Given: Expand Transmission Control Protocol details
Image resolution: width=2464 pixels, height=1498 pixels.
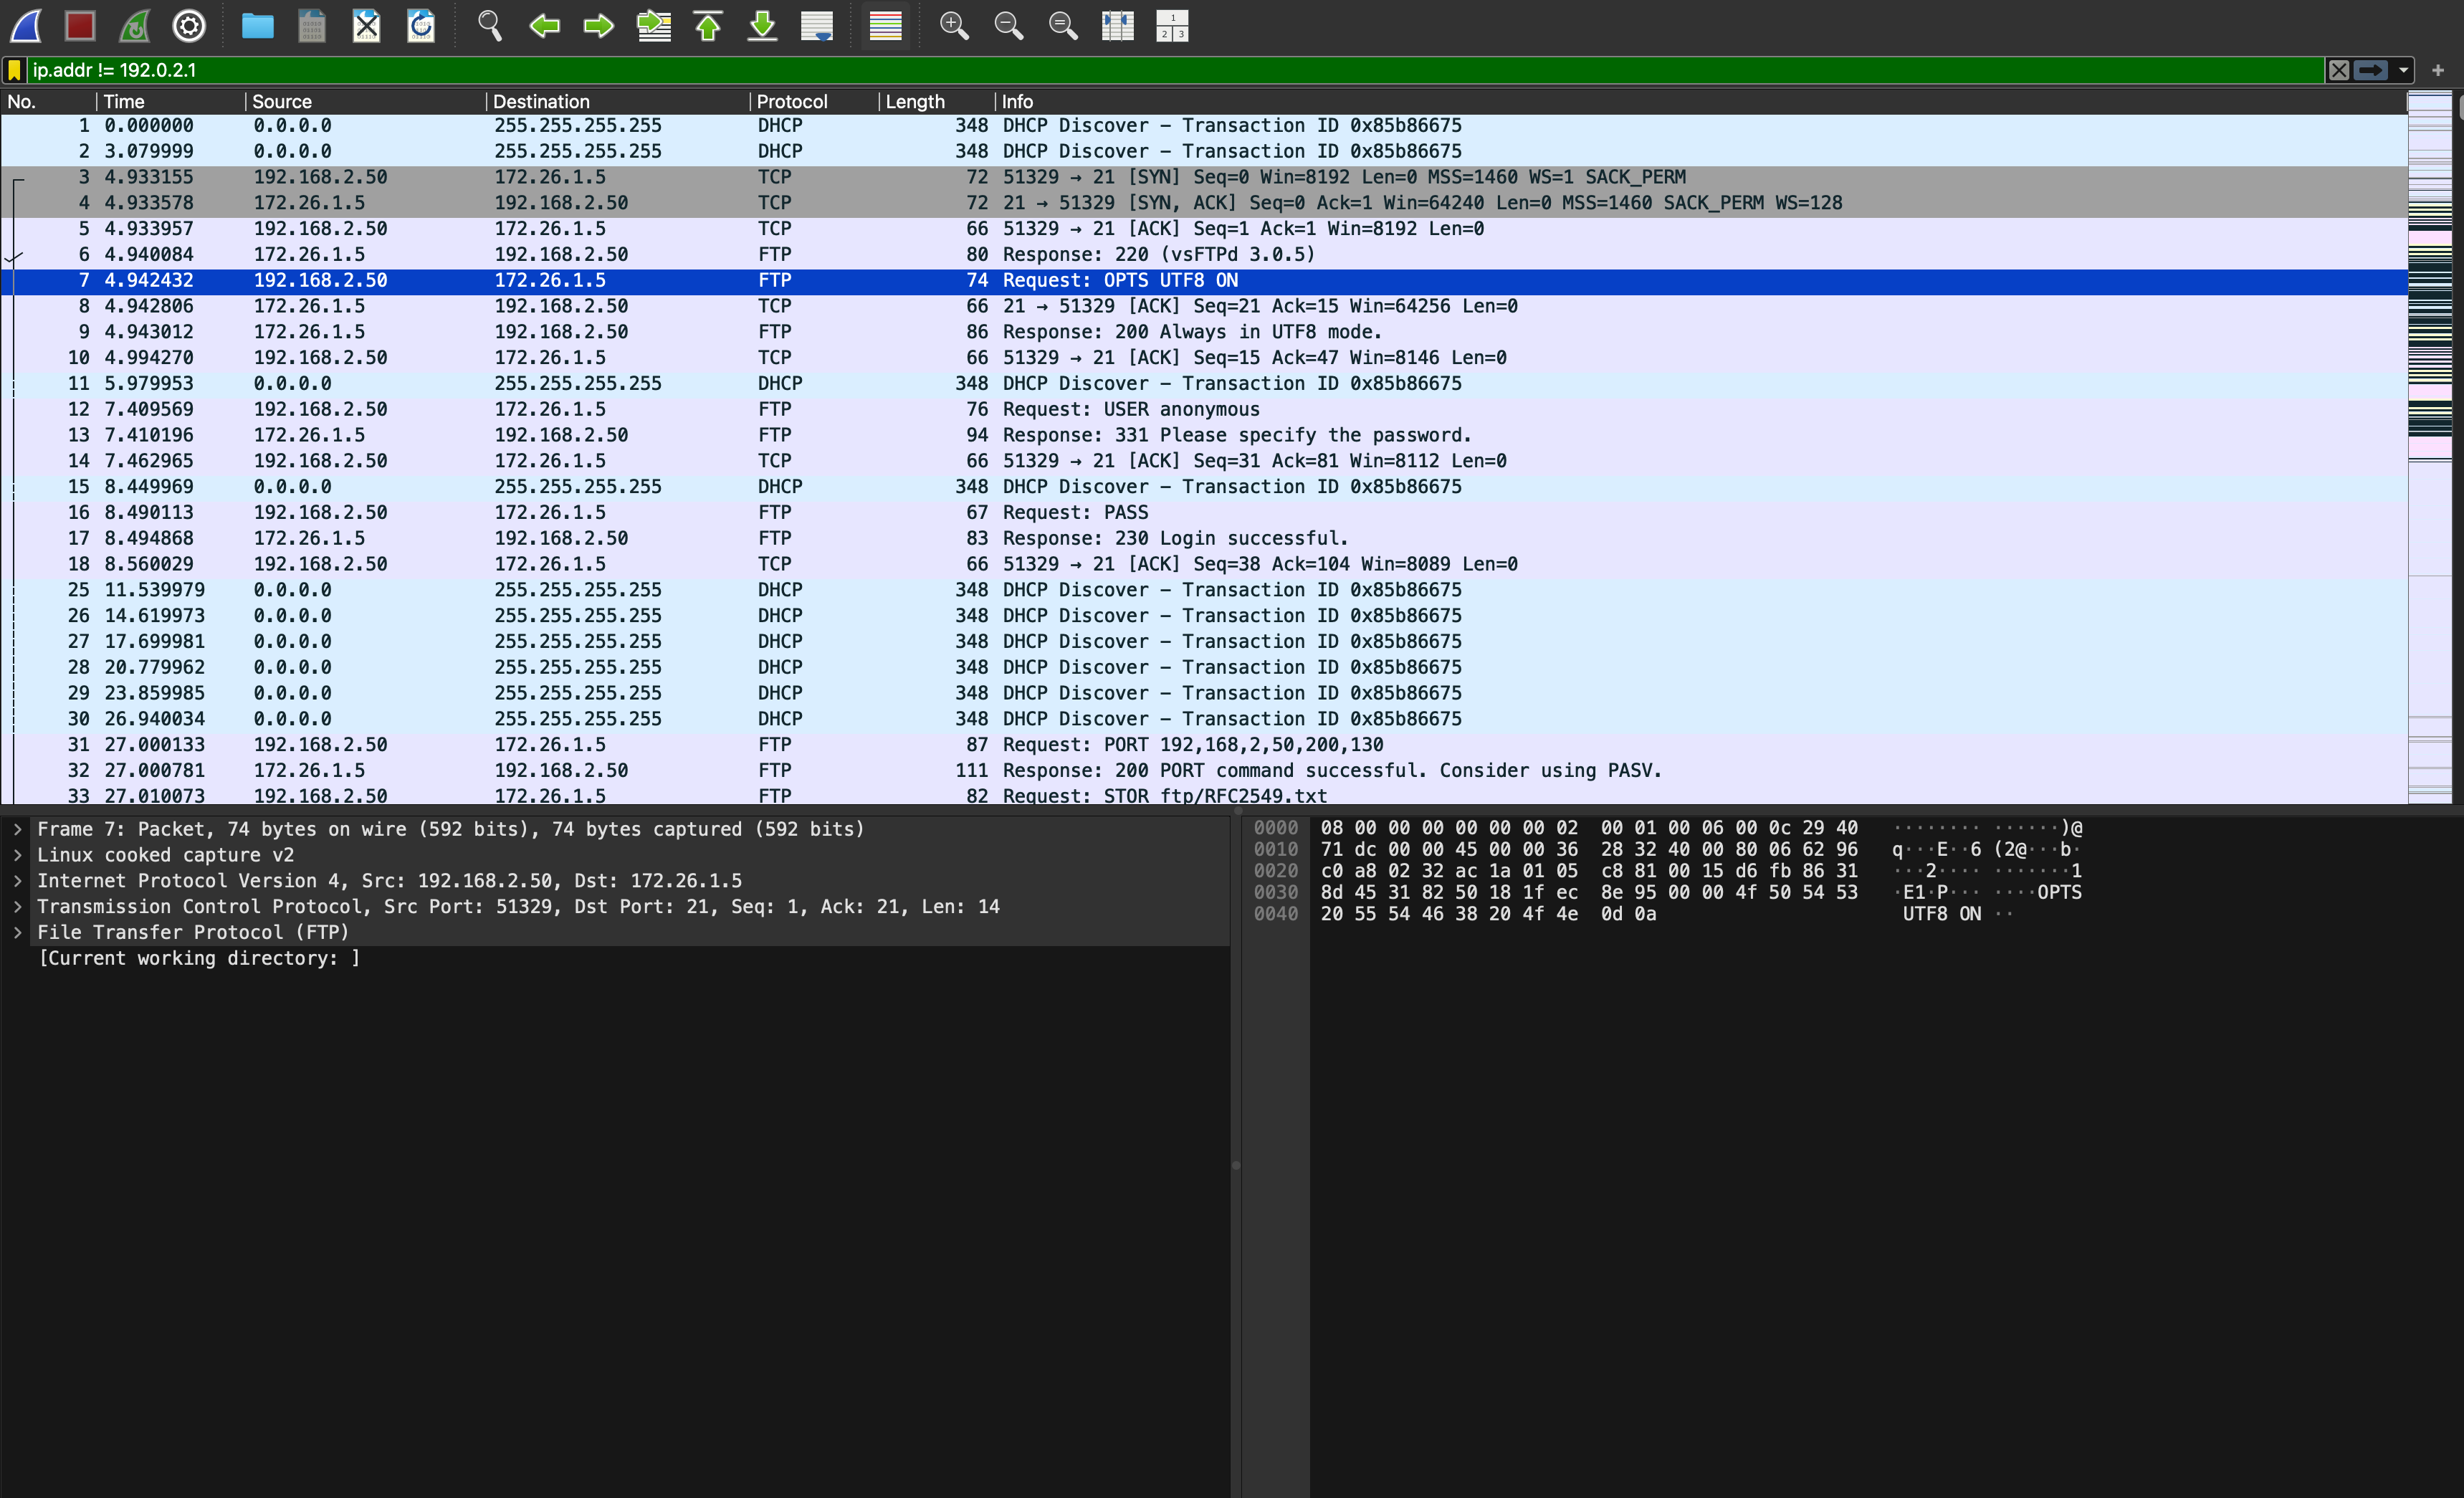Looking at the screenshot, I should [17, 906].
